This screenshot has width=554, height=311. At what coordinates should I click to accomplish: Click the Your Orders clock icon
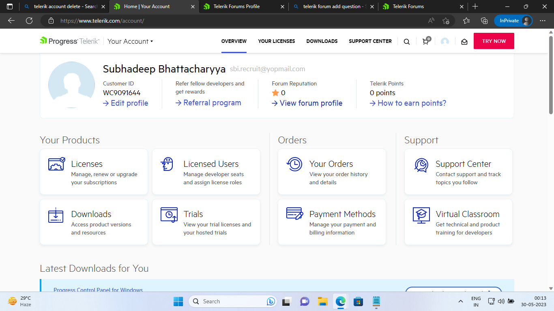coord(294,164)
